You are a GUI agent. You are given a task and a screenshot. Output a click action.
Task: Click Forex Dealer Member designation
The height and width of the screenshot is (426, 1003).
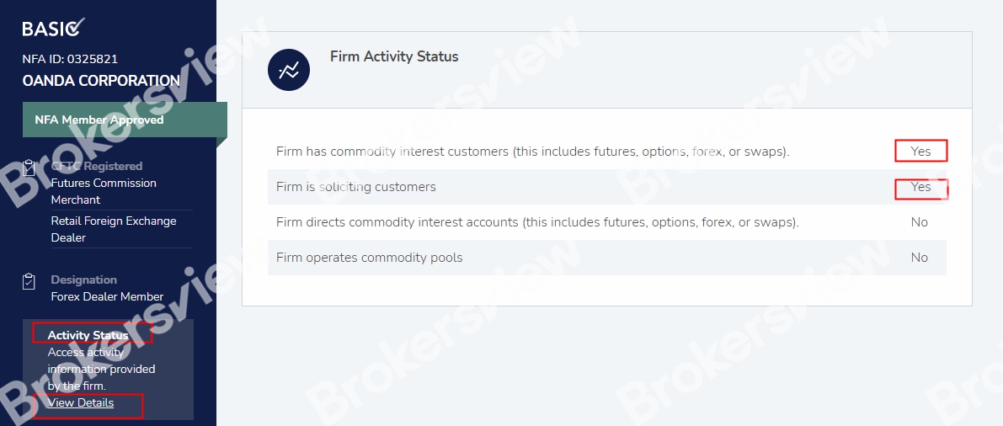(107, 296)
